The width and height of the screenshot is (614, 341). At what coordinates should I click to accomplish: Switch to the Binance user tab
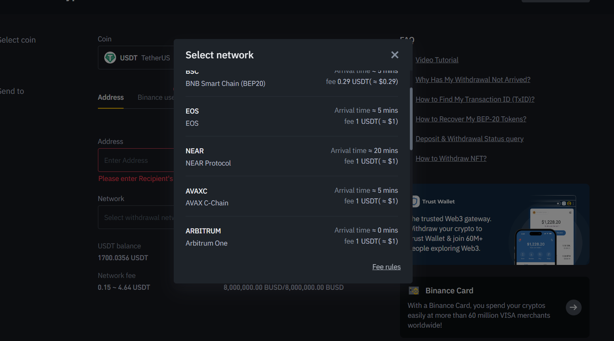point(156,97)
